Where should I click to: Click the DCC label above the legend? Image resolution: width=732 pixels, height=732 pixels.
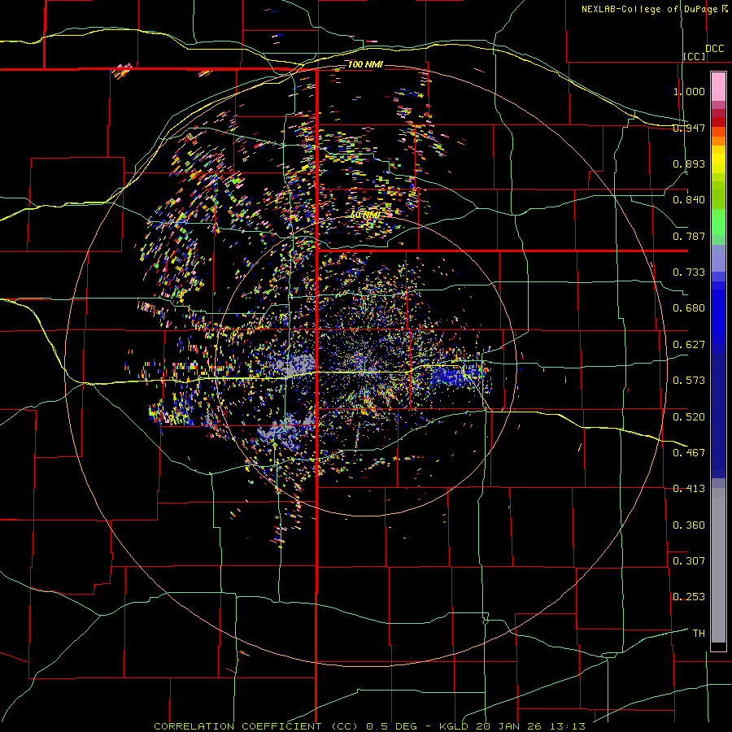tap(714, 49)
